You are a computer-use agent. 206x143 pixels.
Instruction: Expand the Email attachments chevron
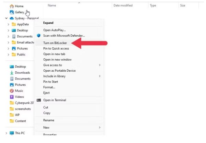click(8, 43)
